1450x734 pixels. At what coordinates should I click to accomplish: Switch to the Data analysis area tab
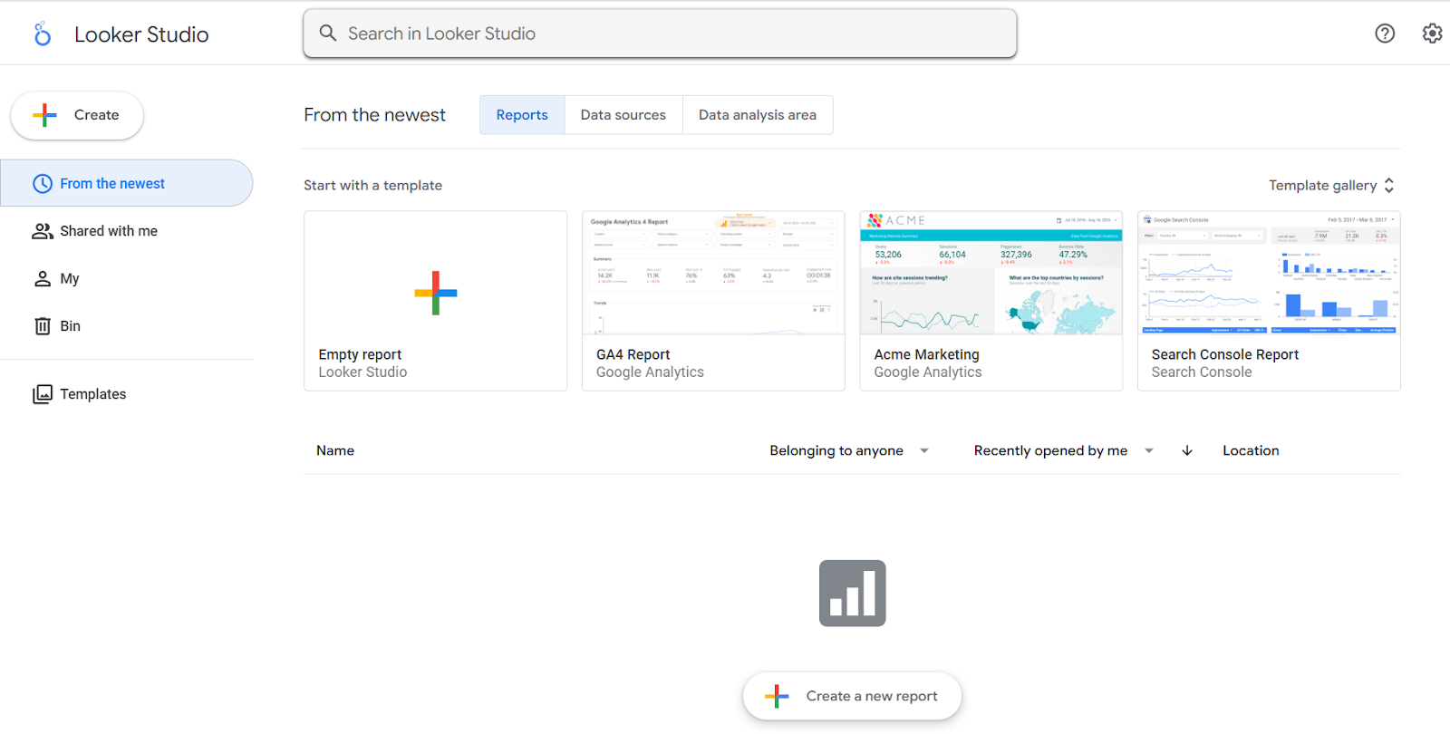tap(758, 115)
